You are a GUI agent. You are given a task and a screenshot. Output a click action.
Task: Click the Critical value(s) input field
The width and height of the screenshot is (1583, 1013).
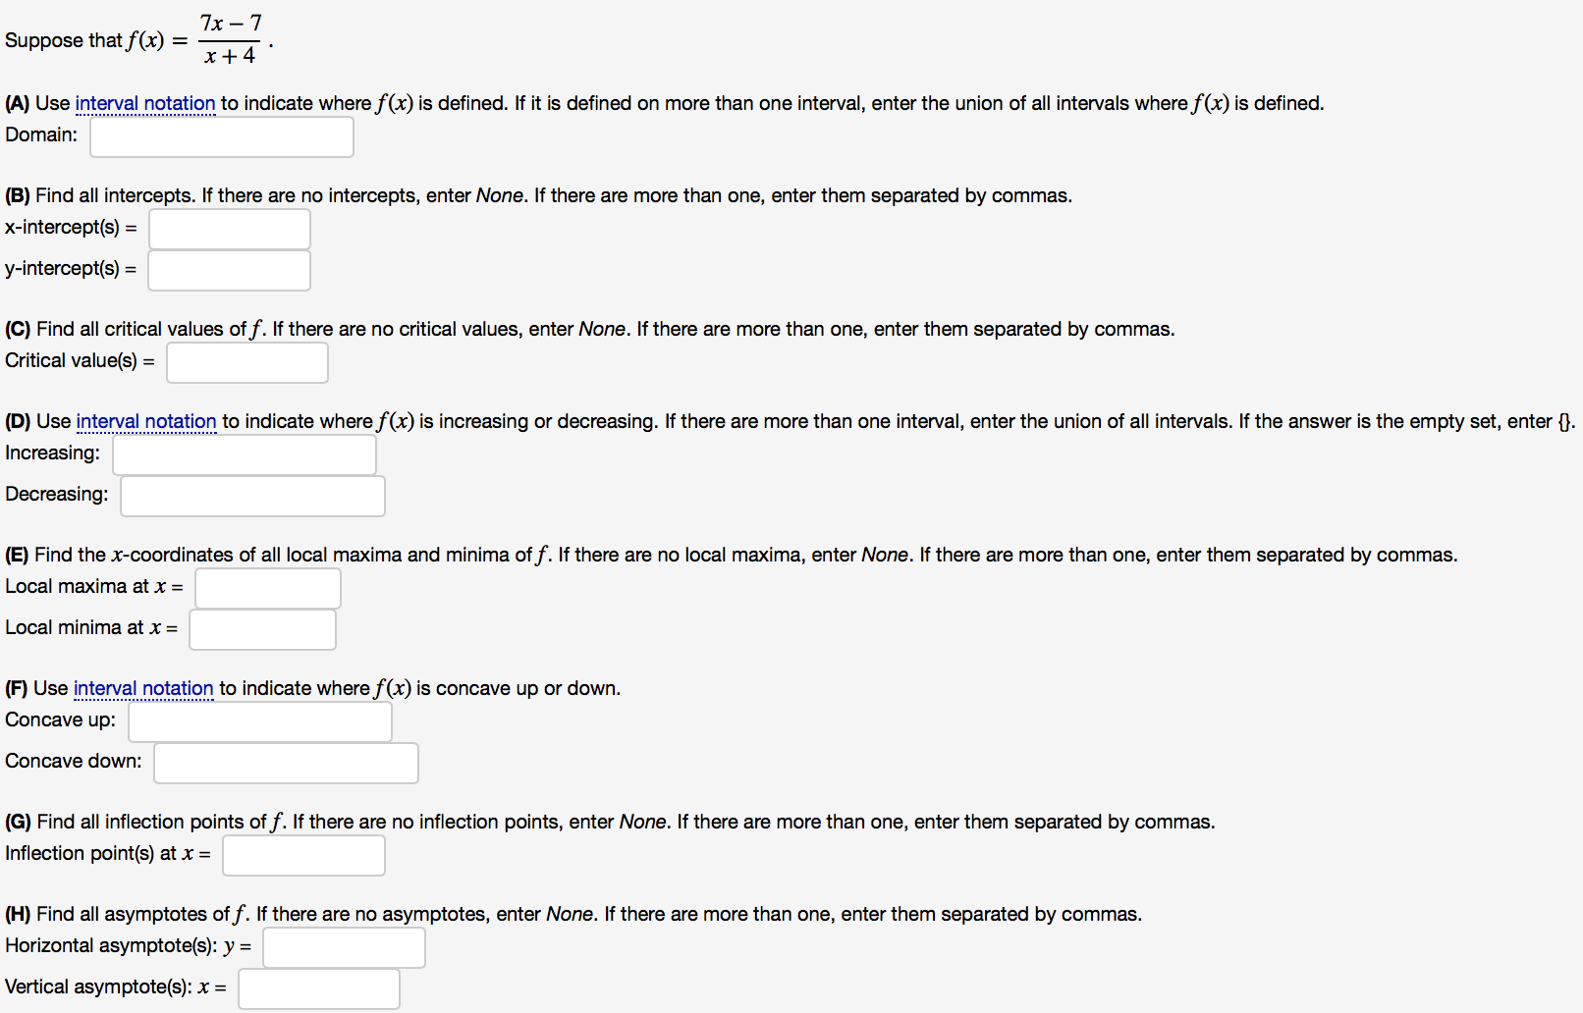pos(246,361)
